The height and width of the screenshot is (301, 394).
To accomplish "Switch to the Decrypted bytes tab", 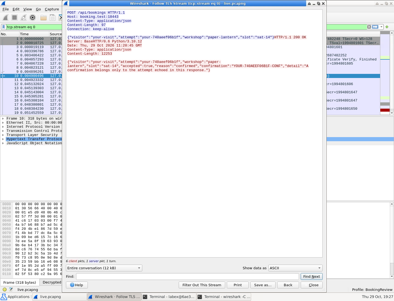I will pos(52,282).
